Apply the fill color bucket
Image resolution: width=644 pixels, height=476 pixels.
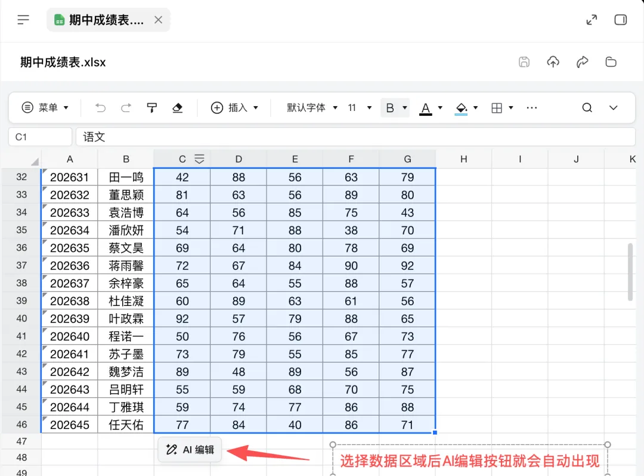click(x=461, y=109)
